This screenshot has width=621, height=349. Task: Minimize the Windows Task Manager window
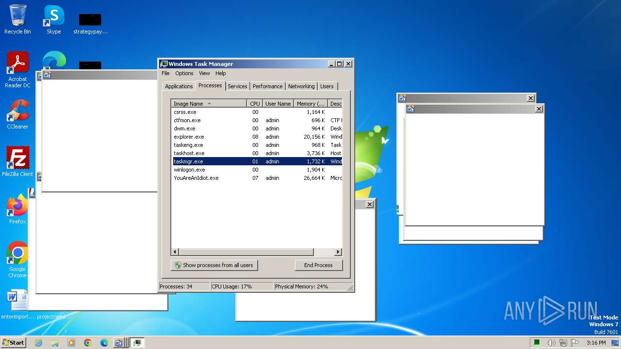point(331,64)
